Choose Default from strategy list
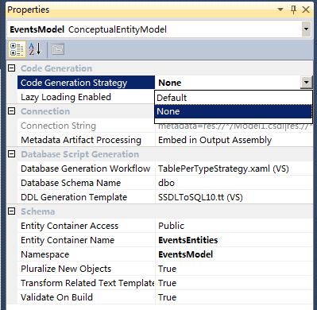The height and width of the screenshot is (310, 317). 234,98
